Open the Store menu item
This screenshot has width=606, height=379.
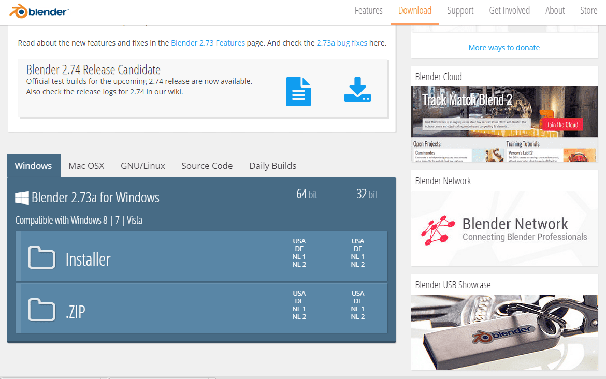coord(588,11)
